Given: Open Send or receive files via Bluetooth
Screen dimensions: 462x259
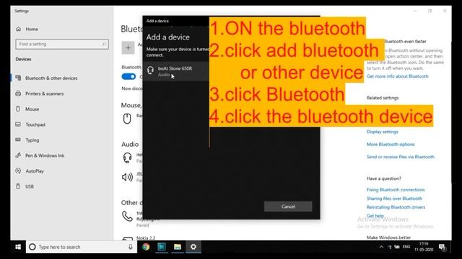Looking at the screenshot, I should point(401,157).
